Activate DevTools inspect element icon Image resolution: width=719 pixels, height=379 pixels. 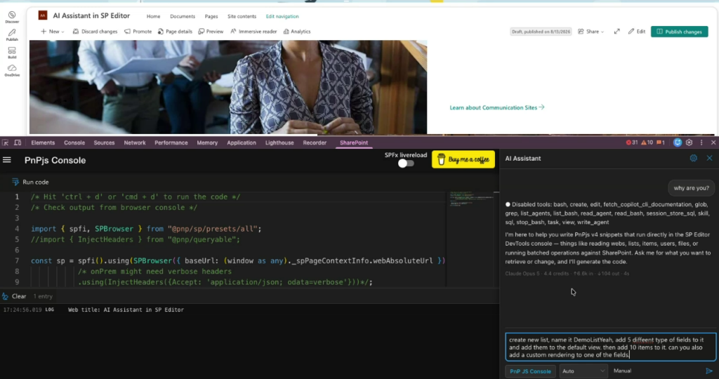6,143
